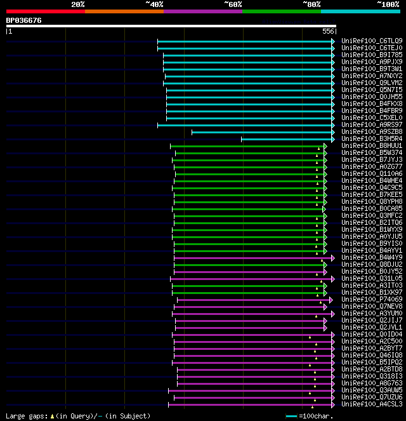406x421 pixels.
Task: Select the UniRef100_B9YIS0 label
Action: [x=372, y=243]
